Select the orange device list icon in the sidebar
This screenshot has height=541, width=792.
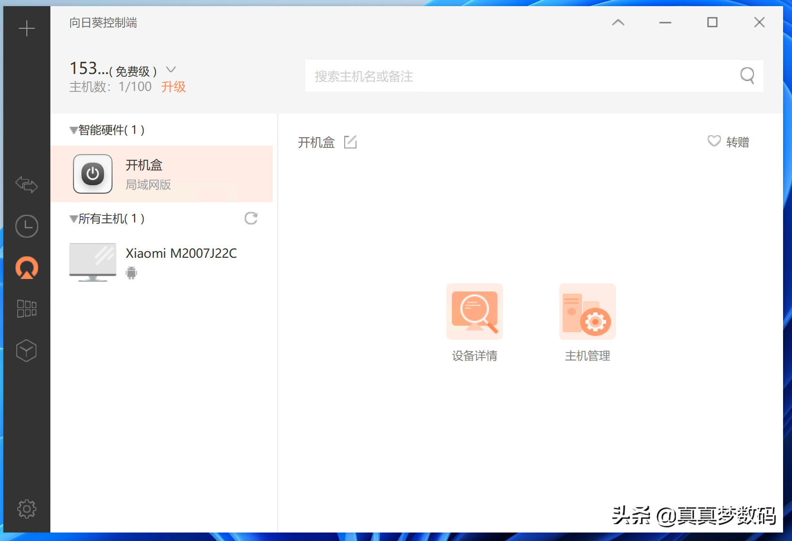point(26,268)
